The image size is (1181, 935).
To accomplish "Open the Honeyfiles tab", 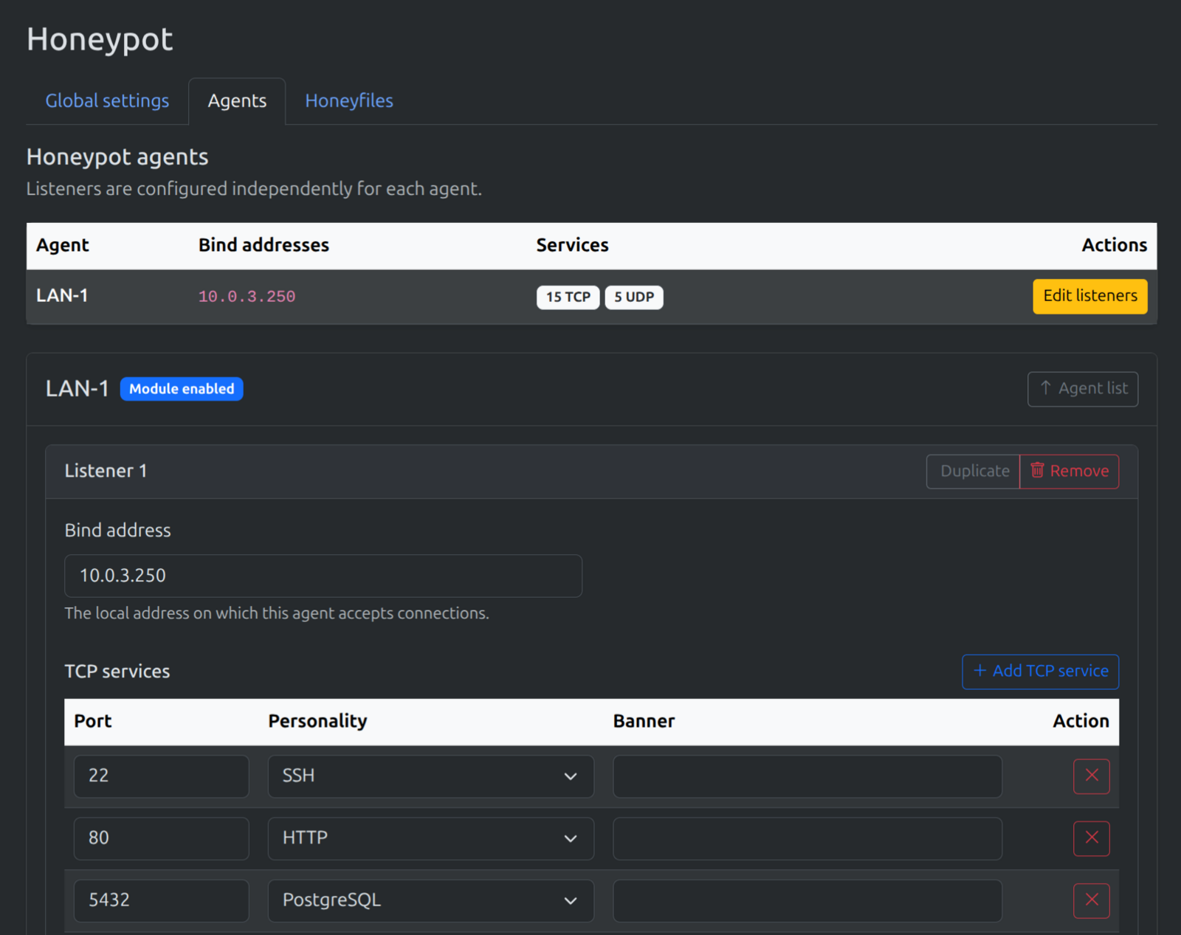I will point(349,100).
